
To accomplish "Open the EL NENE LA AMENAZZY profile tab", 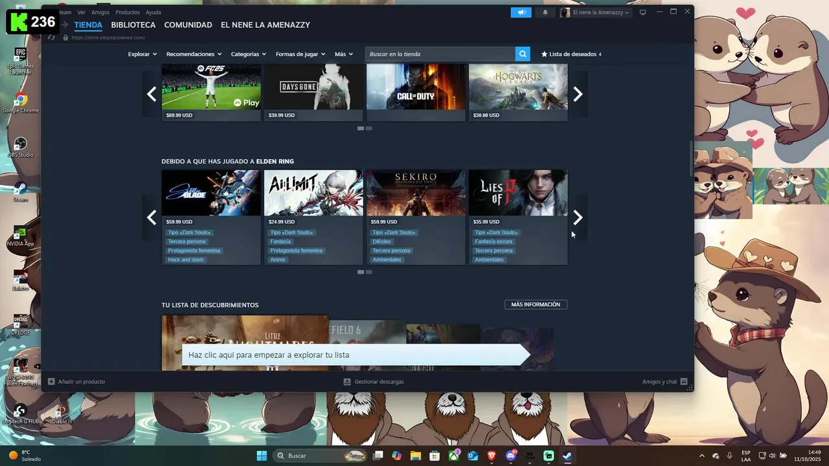I will (x=266, y=25).
